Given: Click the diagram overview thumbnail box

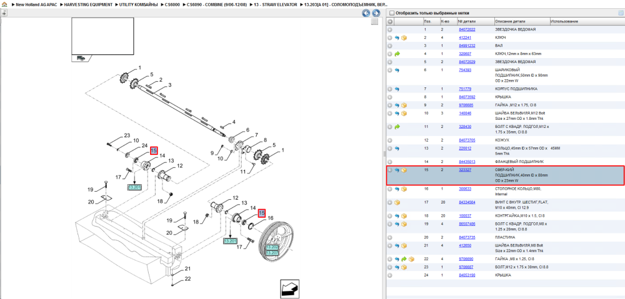Looking at the screenshot, I should [x=102, y=36].
